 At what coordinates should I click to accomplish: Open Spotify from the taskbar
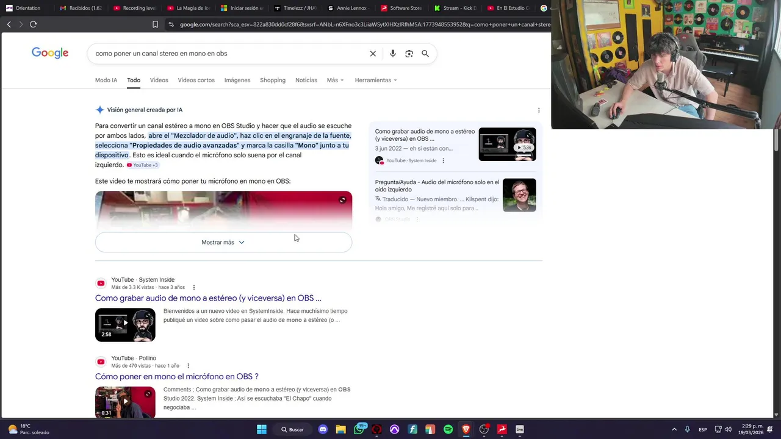[448, 429]
